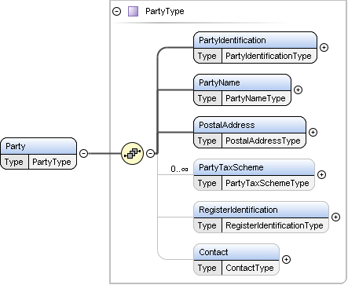This screenshot has height=285, width=348.
Task: Select the Party root element
Action: tap(38, 146)
